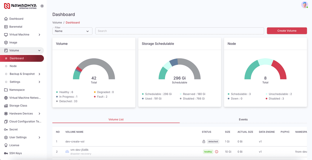
Task: Click the License badge icon
Action: coord(6,145)
